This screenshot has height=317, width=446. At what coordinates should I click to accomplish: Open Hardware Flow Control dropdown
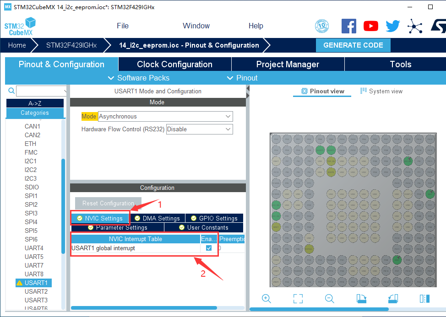coord(199,129)
